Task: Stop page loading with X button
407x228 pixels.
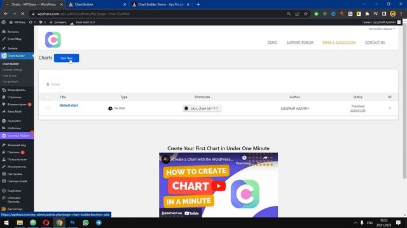Action: coord(23,14)
